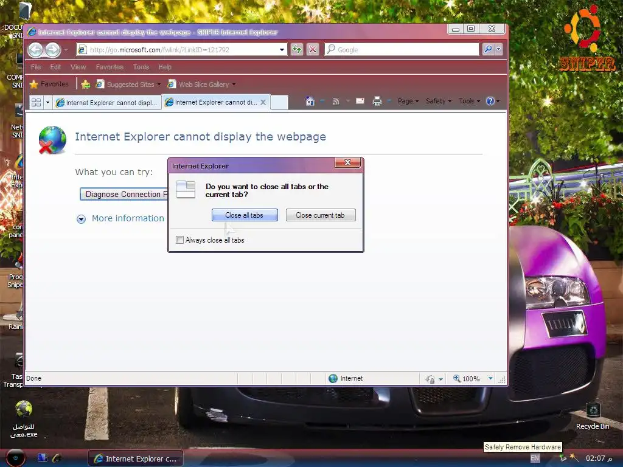623x467 pixels.
Task: Click the Print icon
Action: 377,101
